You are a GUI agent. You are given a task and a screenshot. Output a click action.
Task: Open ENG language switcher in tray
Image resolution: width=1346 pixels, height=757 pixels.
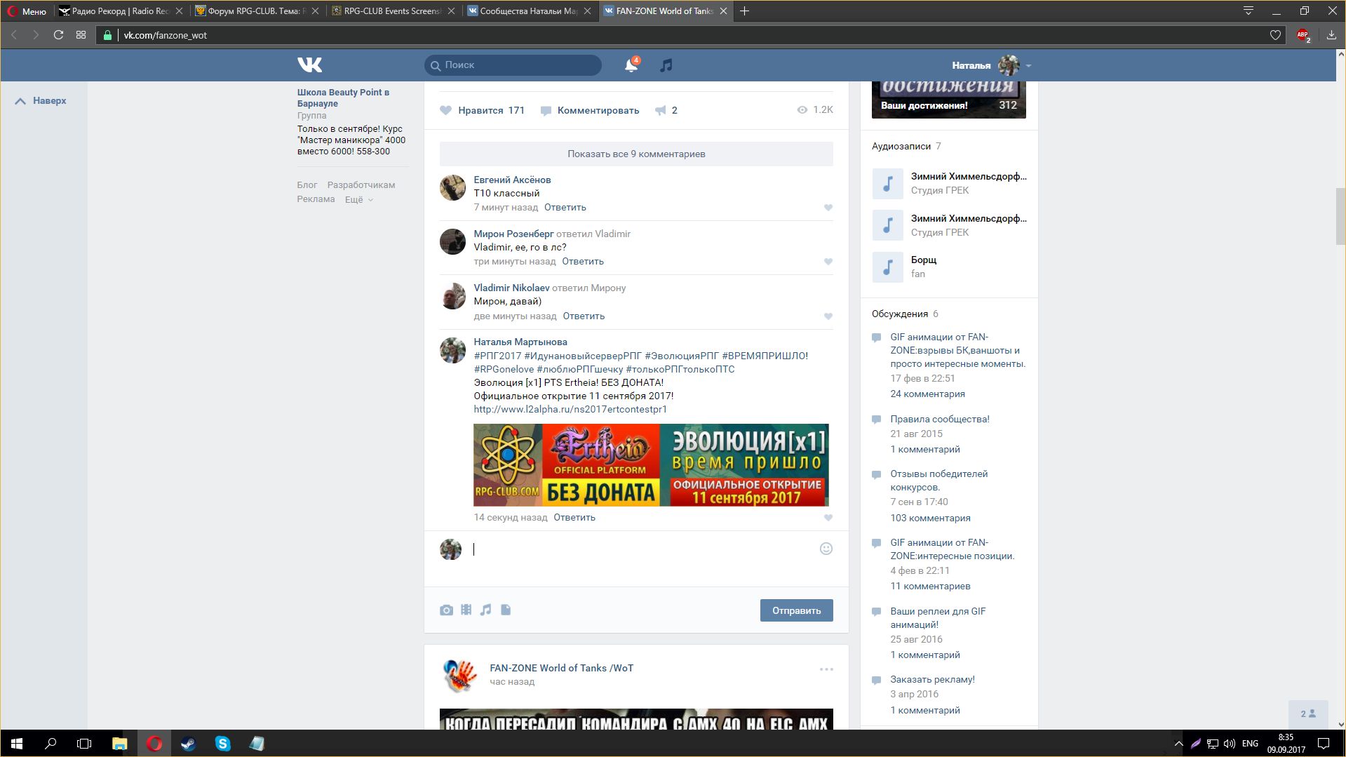(x=1250, y=744)
